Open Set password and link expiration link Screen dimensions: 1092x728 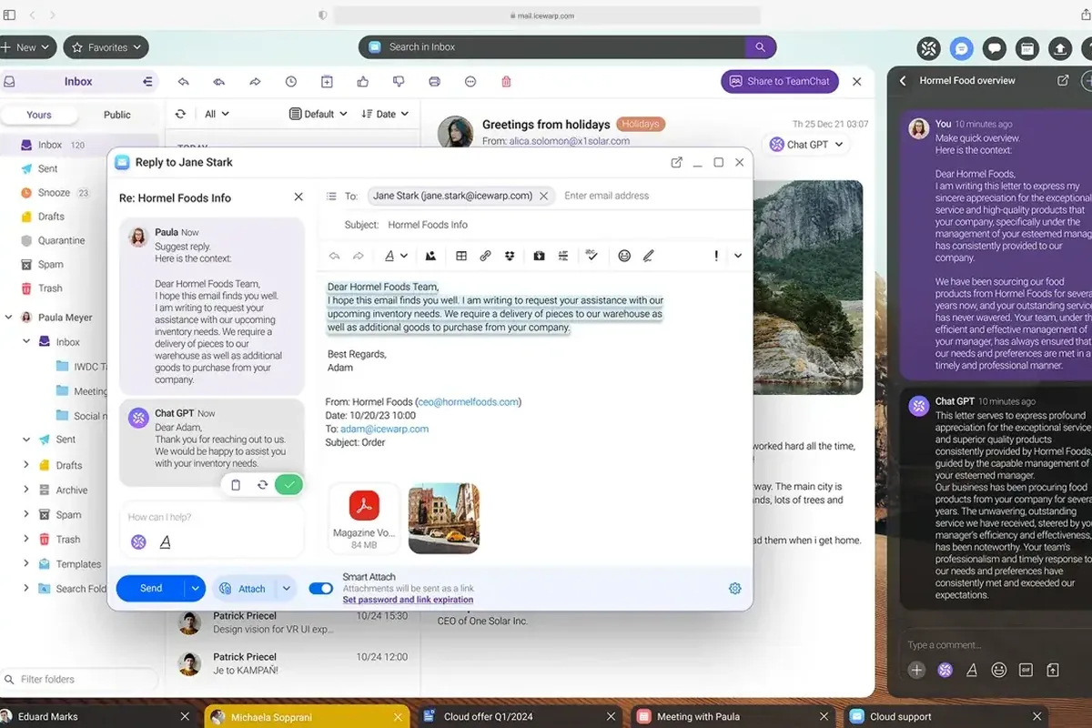pos(408,600)
